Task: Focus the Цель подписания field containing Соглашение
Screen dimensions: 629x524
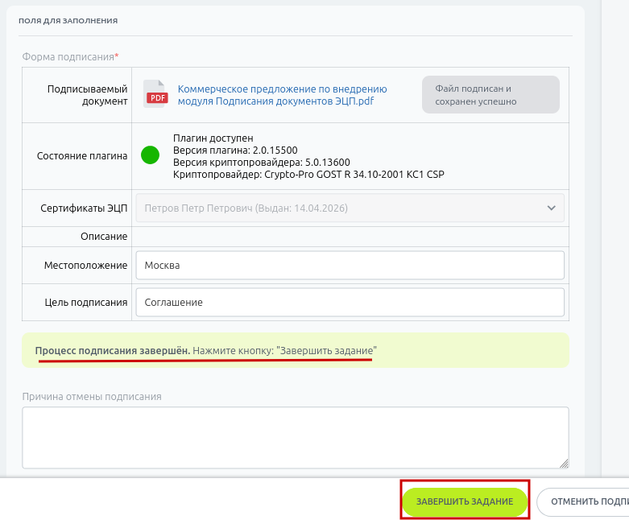Action: tap(350, 303)
